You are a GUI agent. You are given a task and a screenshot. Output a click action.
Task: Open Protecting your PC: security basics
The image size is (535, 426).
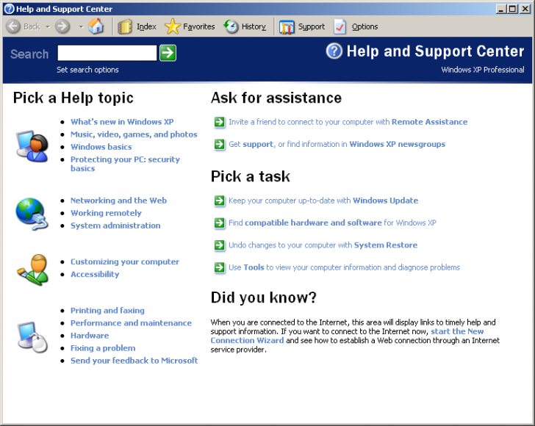[125, 164]
